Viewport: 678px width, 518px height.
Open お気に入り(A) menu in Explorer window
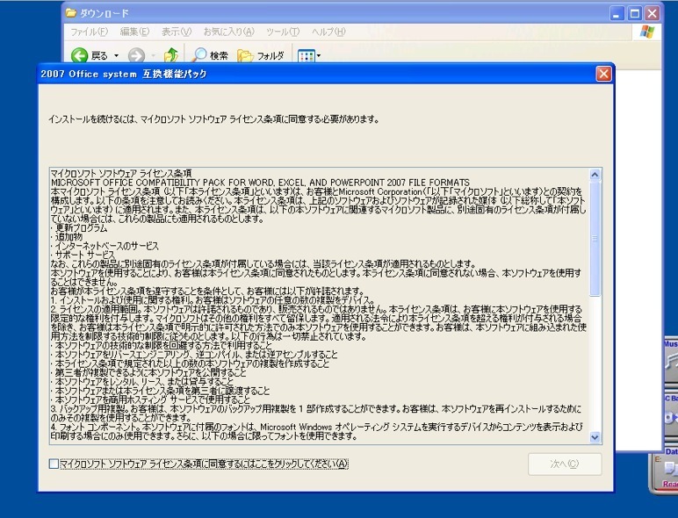[x=228, y=32]
